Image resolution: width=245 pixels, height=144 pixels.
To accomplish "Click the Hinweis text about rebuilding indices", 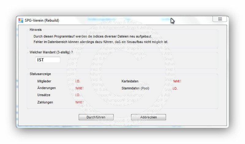I will pyautogui.click(x=97, y=36).
